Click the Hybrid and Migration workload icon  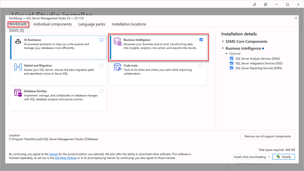(x=18, y=67)
